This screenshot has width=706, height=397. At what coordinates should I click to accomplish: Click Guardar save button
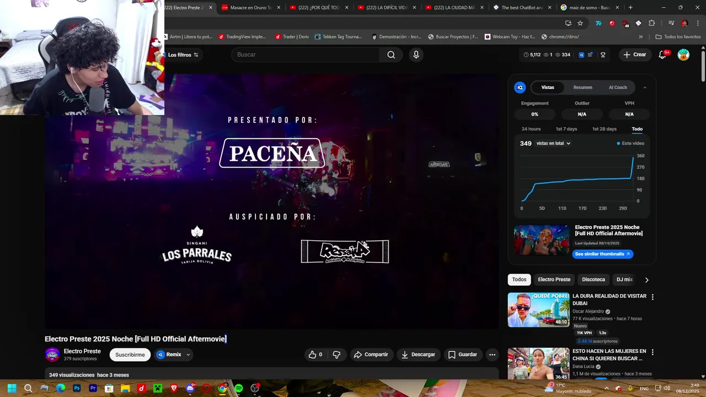(462, 355)
